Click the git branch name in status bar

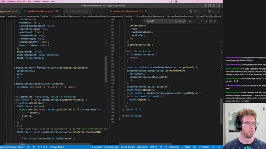click(x=12, y=147)
